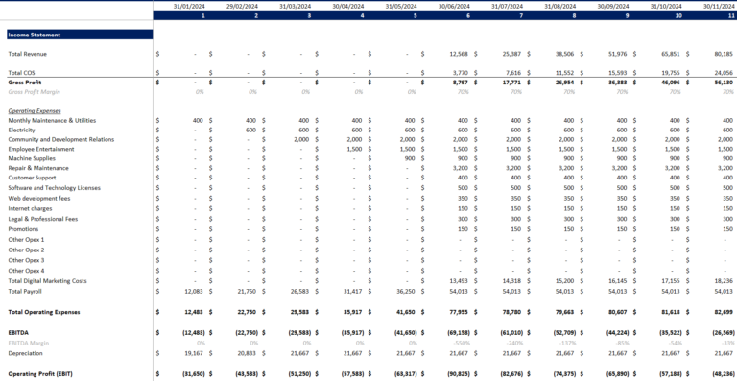
Task: Click Monthly Maintenance & Utilities label
Action: [52, 121]
